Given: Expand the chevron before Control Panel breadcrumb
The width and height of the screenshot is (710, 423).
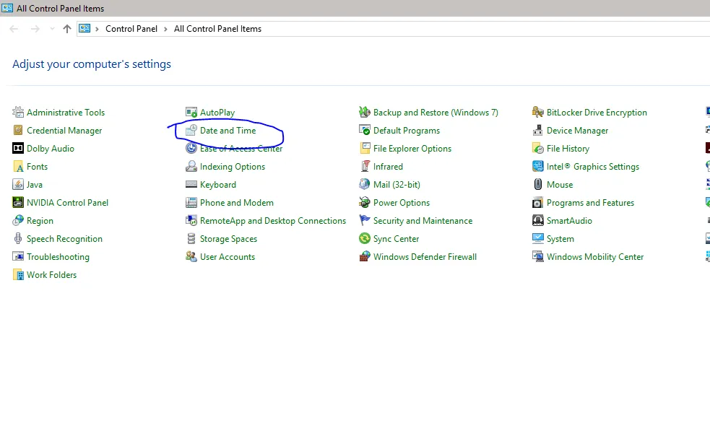Looking at the screenshot, I should 97,29.
